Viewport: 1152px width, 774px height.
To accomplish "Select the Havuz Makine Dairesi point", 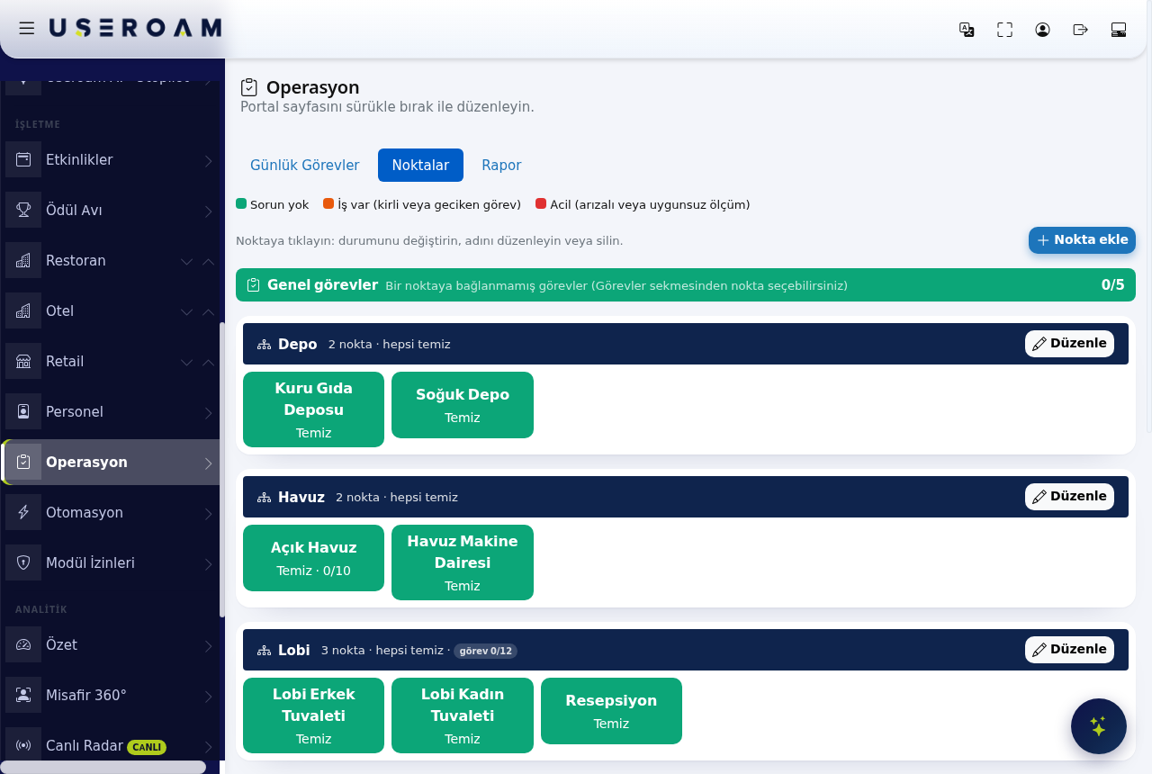I will click(x=463, y=562).
